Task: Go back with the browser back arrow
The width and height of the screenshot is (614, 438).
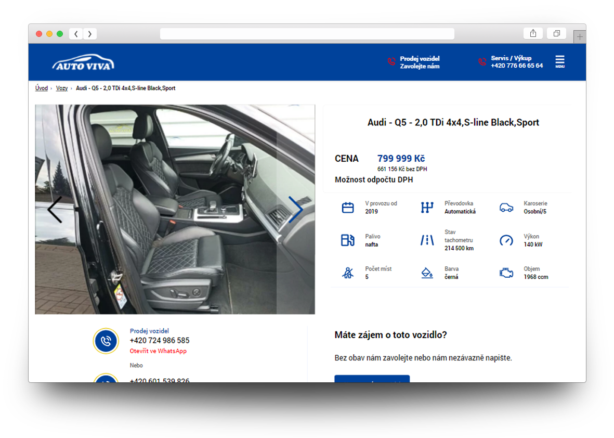Action: click(76, 34)
